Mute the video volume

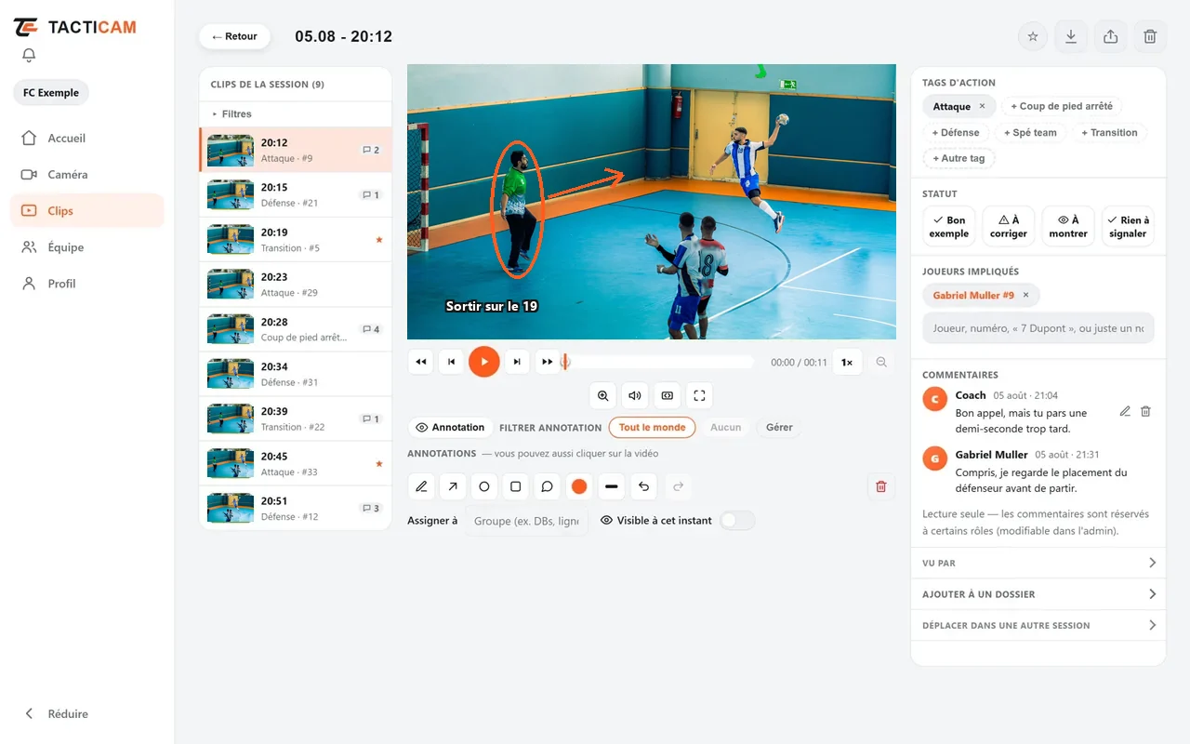[x=635, y=395]
